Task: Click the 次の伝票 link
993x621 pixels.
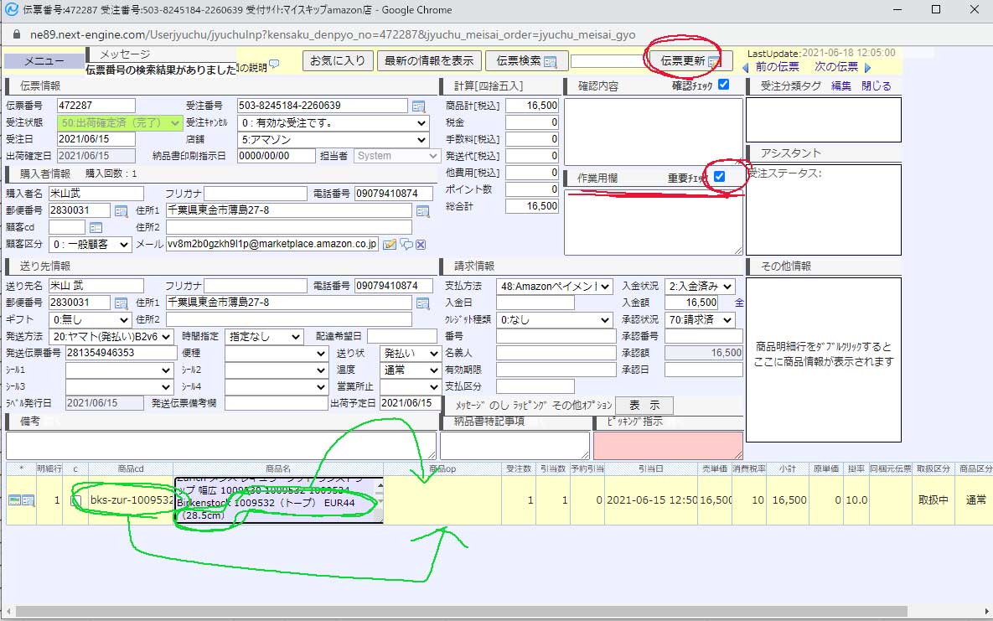Action: (836, 67)
